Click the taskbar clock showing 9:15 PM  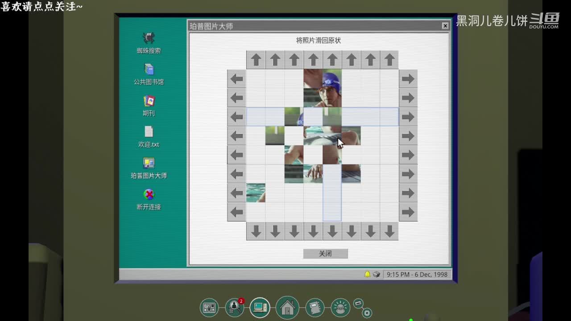(x=417, y=275)
